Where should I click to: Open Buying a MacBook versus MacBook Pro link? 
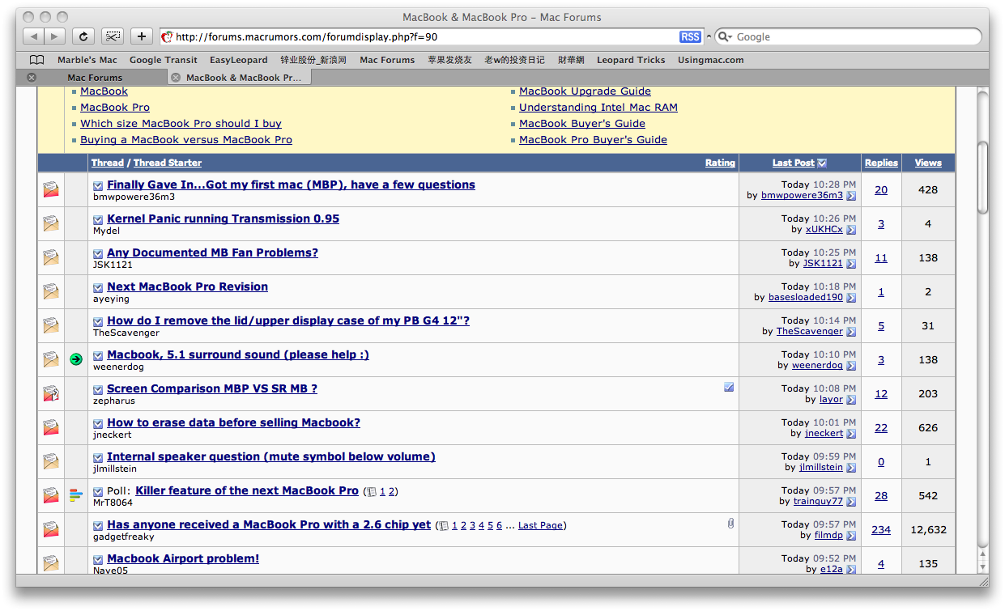pyautogui.click(x=186, y=139)
